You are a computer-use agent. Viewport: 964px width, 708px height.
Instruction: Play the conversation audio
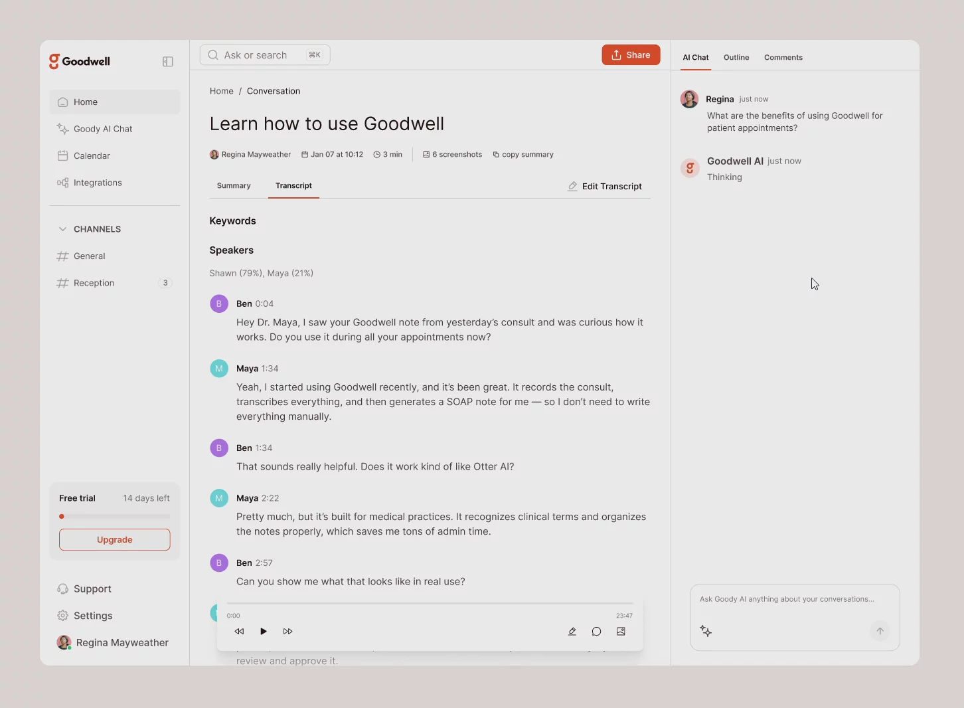tap(264, 632)
